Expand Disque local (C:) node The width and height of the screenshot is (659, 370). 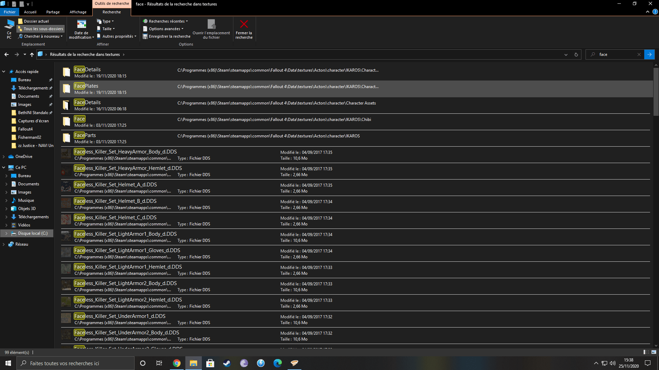click(x=7, y=233)
